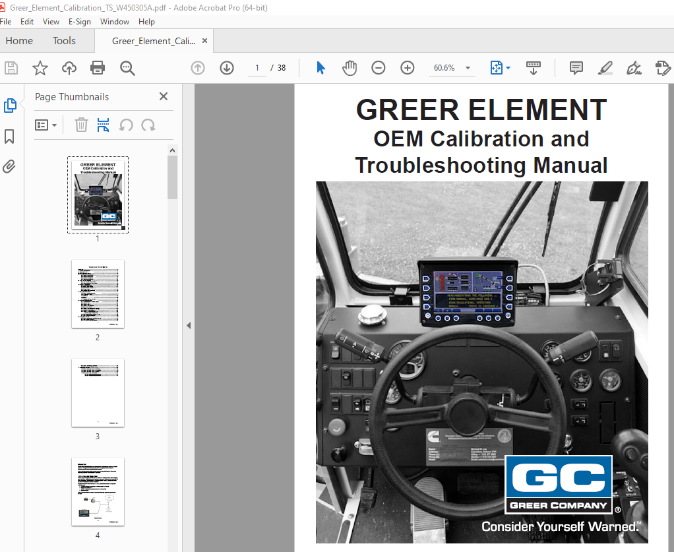Select the Greer_Element_Cali... document tab
Screen dimensions: 674x552
(x=154, y=41)
